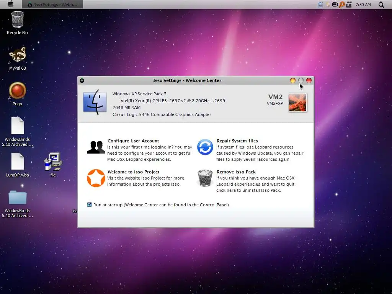Open the keyboard tray icon
Image resolution: width=392 pixels, height=294 pixels.
pos(320,5)
